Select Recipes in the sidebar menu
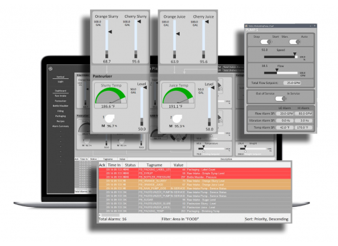338x246 pixels. pyautogui.click(x=61, y=121)
